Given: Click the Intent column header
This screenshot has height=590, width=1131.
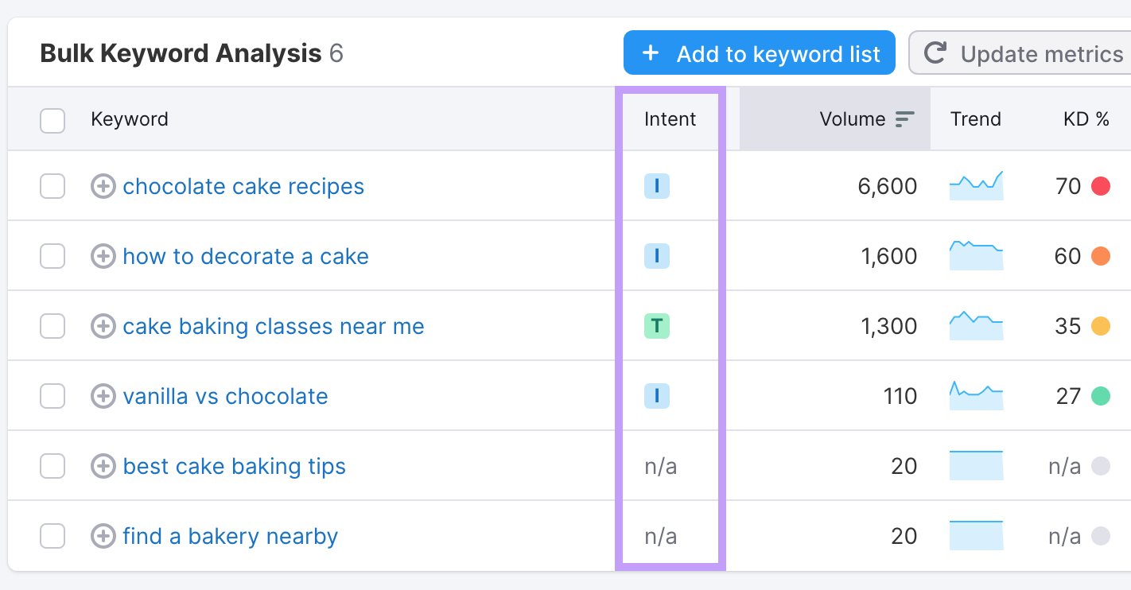Looking at the screenshot, I should [670, 118].
